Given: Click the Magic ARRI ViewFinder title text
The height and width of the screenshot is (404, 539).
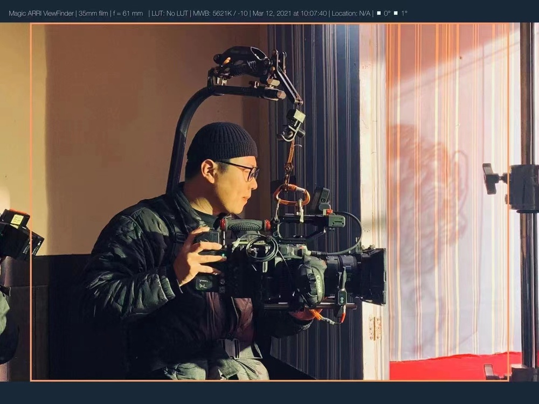Looking at the screenshot, I should pos(41,13).
